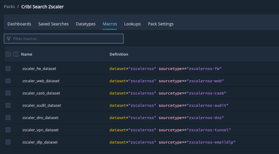Click the definition containing "zscalernss-emaildlp"

173,142
